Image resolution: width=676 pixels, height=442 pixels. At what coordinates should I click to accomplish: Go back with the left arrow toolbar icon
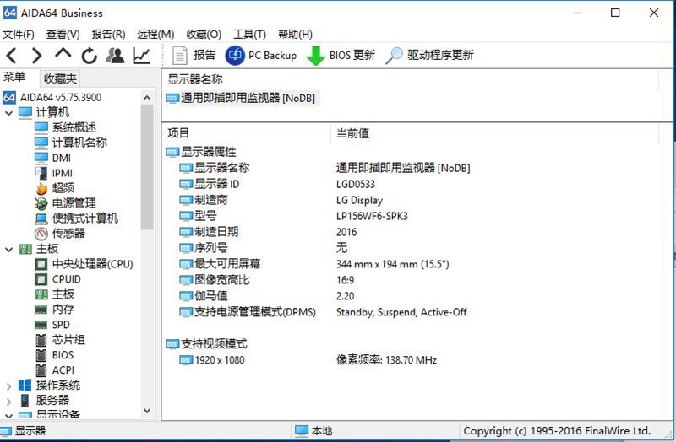(x=12, y=56)
